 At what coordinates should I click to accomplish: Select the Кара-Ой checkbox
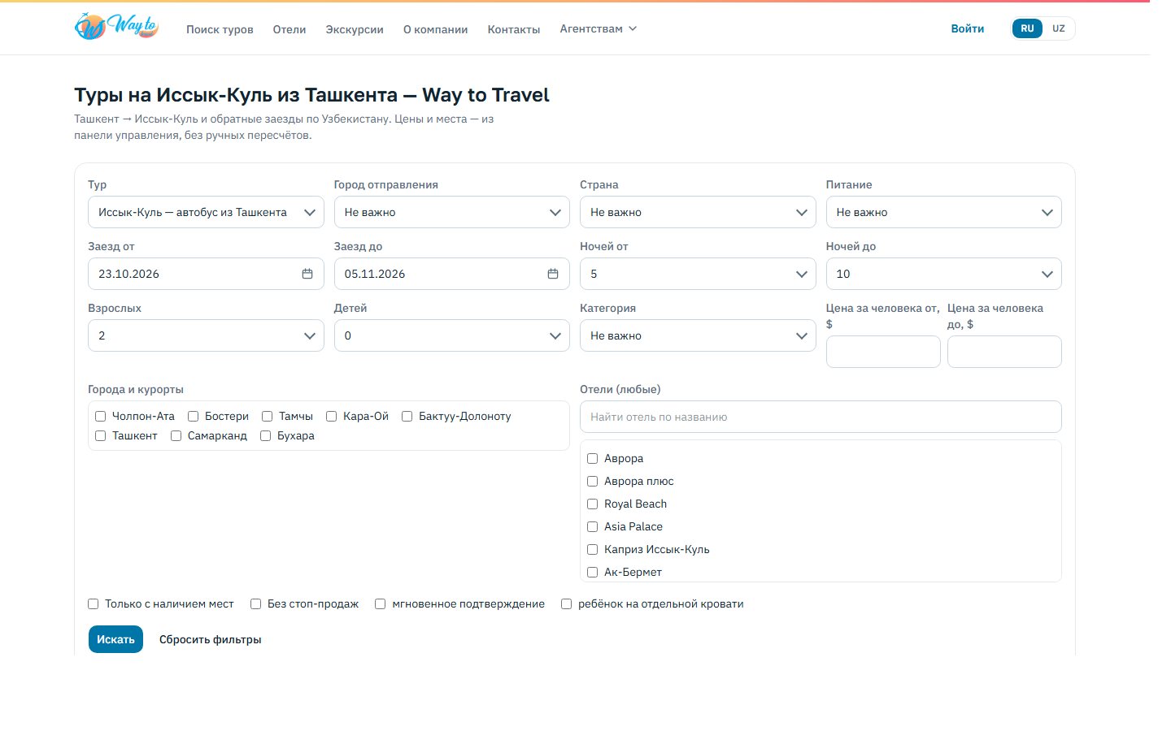pos(332,417)
